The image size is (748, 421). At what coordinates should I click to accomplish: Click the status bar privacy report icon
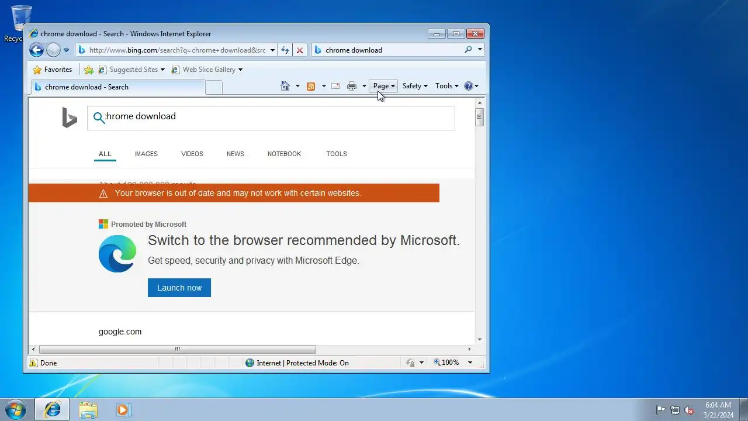[x=410, y=363]
